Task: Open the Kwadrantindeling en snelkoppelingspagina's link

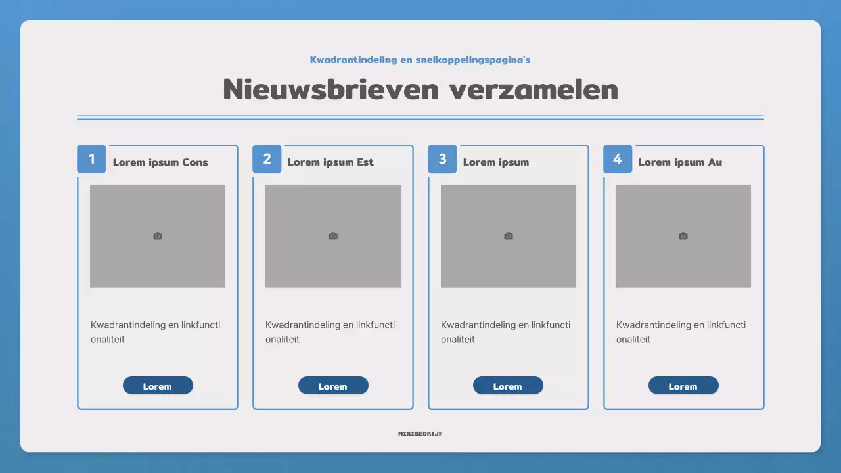Action: point(420,59)
